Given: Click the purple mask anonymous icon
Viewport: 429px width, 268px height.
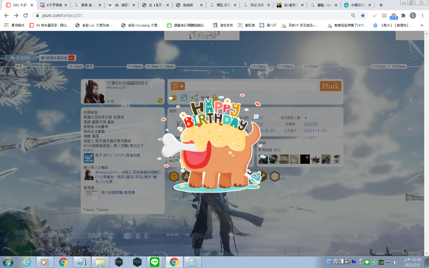Looking at the screenshot, I should [x=205, y=98].
